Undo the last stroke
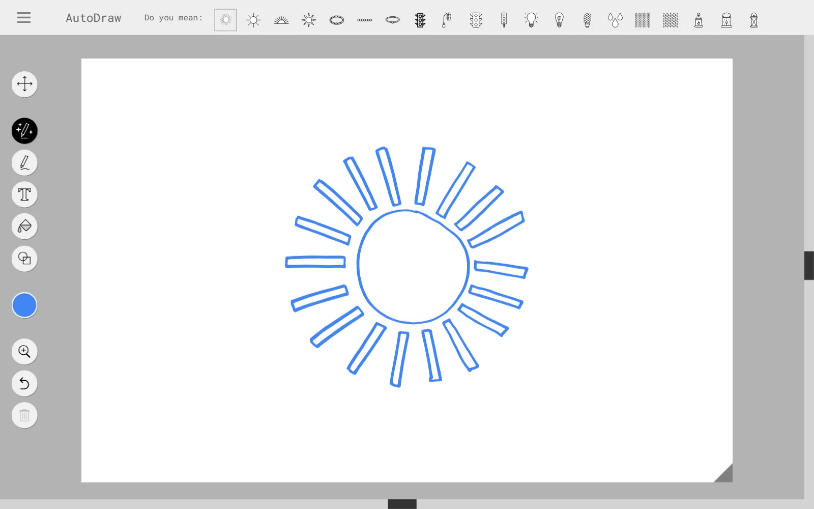Viewport: 814px width, 509px height. click(x=24, y=383)
